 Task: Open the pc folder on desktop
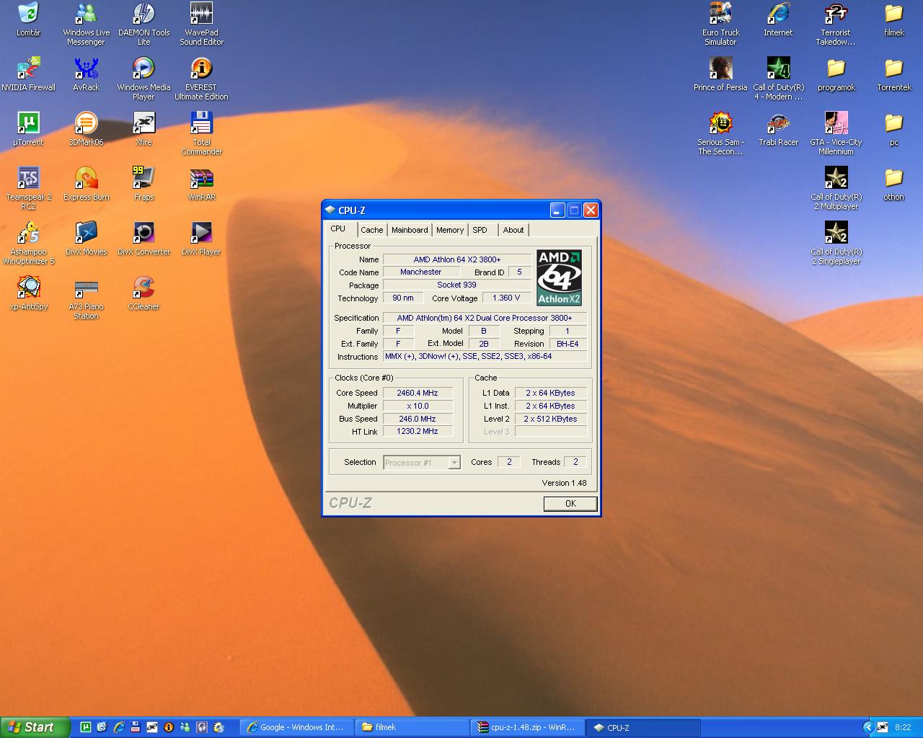[893, 130]
